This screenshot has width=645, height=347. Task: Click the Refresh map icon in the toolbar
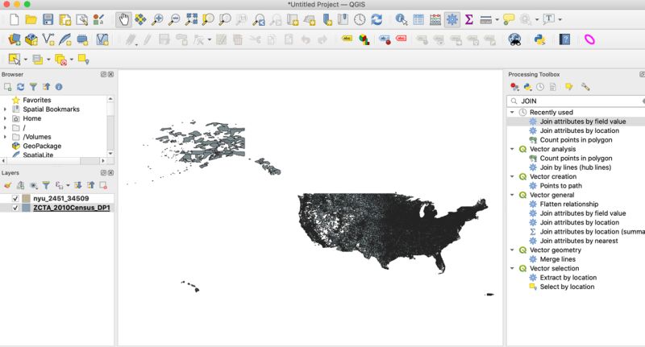[x=377, y=19]
